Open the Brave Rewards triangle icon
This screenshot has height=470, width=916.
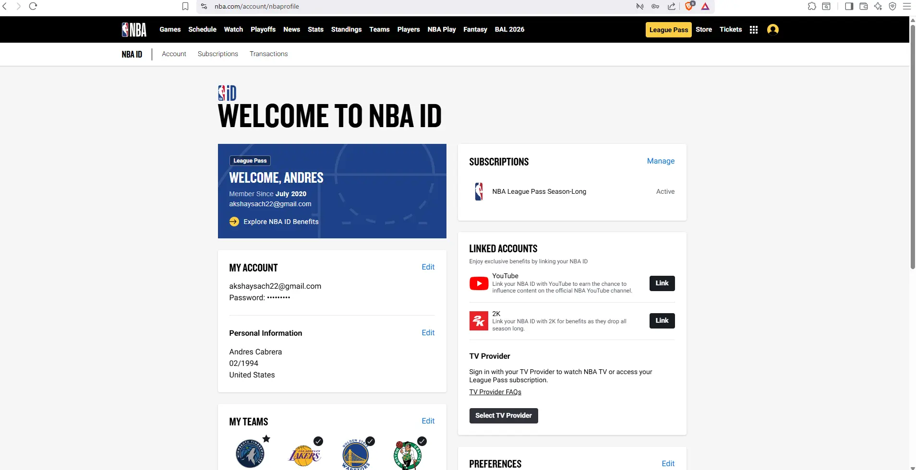coord(705,6)
